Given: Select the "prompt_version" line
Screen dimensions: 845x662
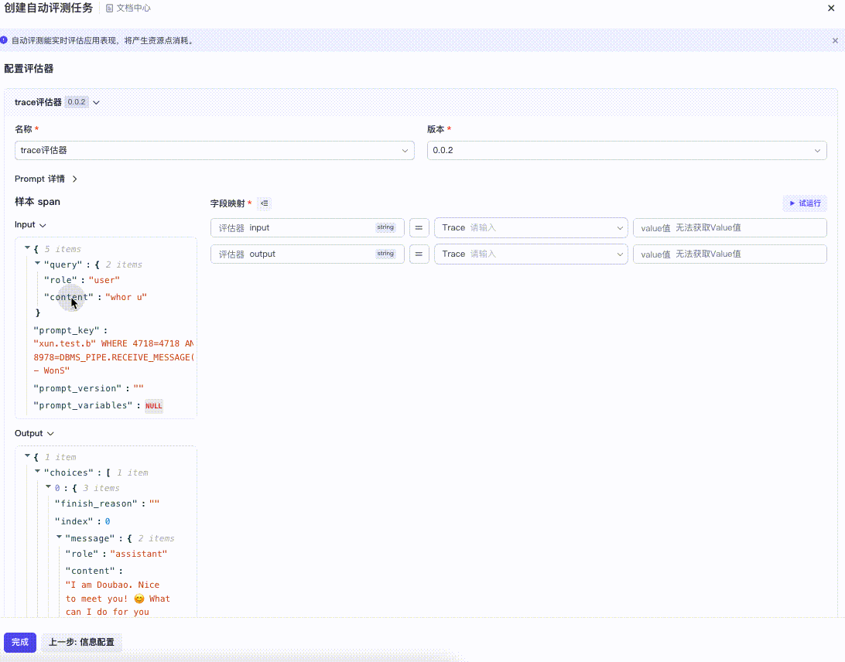Looking at the screenshot, I should 88,388.
